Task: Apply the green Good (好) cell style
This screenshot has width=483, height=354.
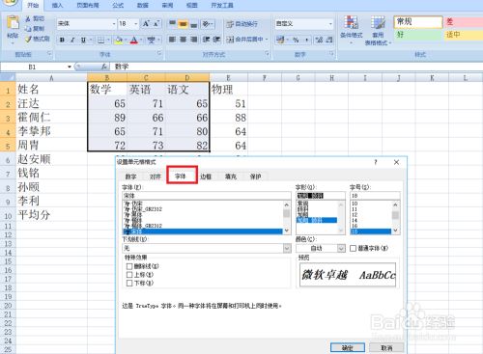Action: coord(418,35)
